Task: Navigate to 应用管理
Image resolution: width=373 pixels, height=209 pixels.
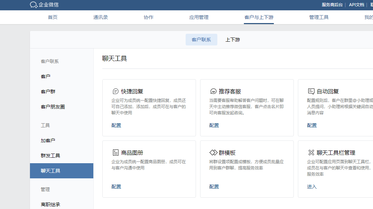Action: pyautogui.click(x=198, y=17)
